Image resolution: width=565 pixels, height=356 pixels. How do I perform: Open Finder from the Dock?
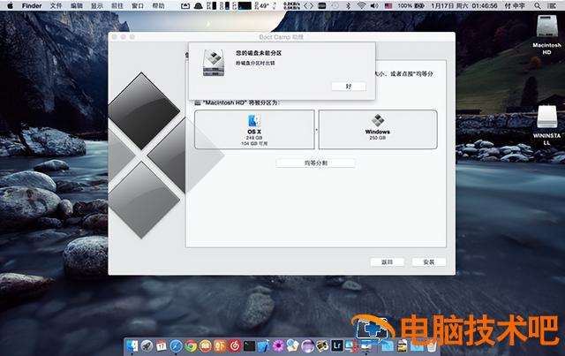click(132, 345)
